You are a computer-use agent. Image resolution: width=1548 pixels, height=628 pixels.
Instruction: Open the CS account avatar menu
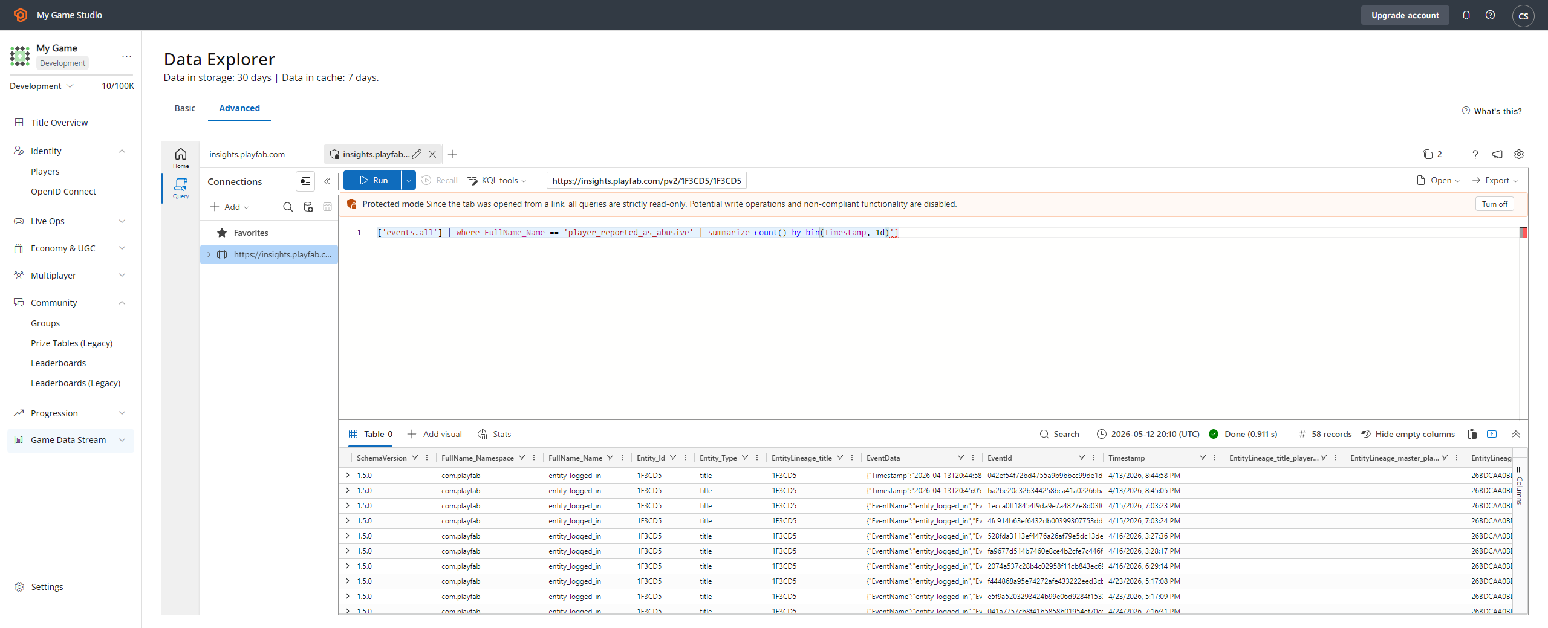(1523, 16)
